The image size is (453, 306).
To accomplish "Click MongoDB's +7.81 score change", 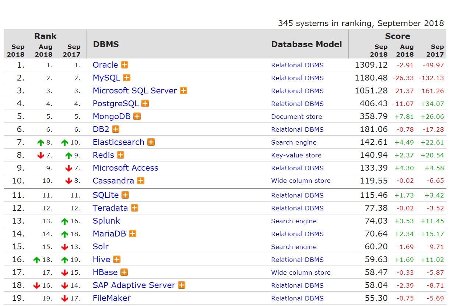I will tap(404, 117).
